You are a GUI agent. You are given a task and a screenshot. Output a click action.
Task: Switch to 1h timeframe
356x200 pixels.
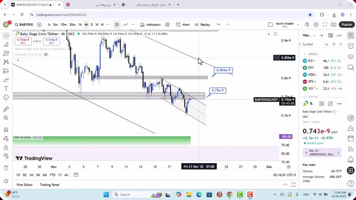click(80, 25)
